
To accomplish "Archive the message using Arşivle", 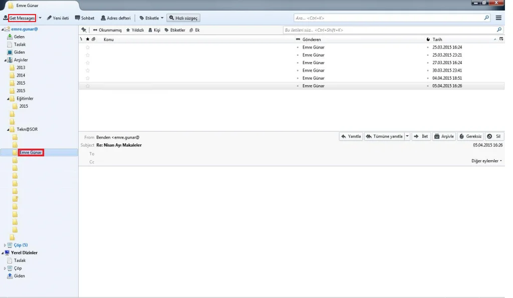I will [x=444, y=136].
